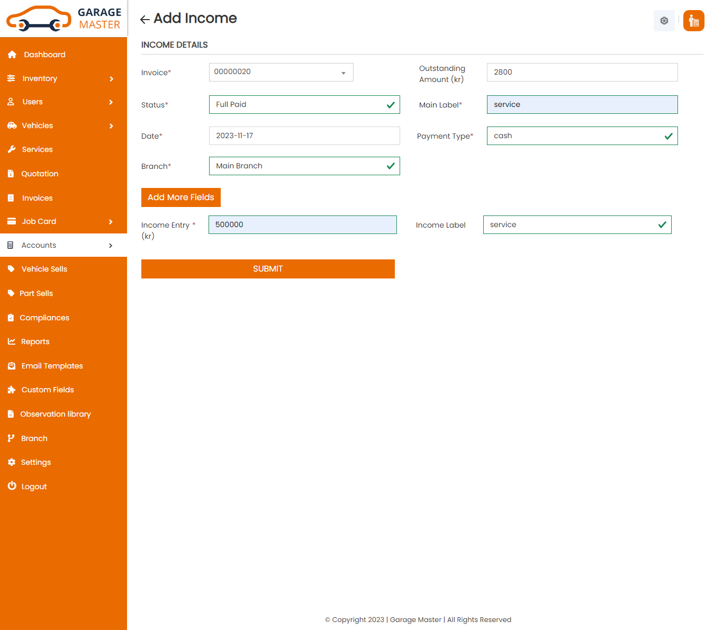Click the Date input field
723x630 pixels.
coord(304,136)
